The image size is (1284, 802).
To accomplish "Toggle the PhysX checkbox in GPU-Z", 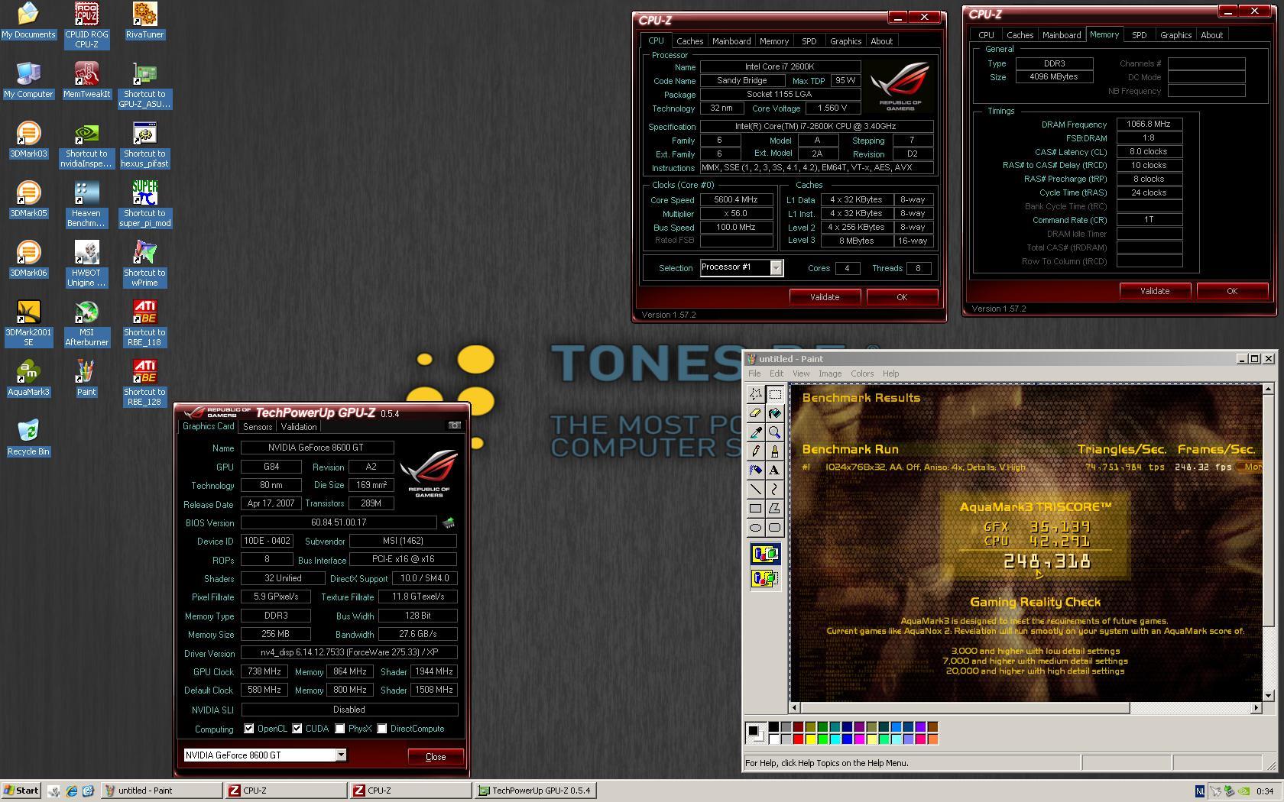I will [340, 729].
